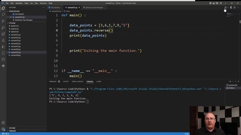Open Customize Layout menu
The width and height of the screenshot is (241, 135).
[221, 3]
